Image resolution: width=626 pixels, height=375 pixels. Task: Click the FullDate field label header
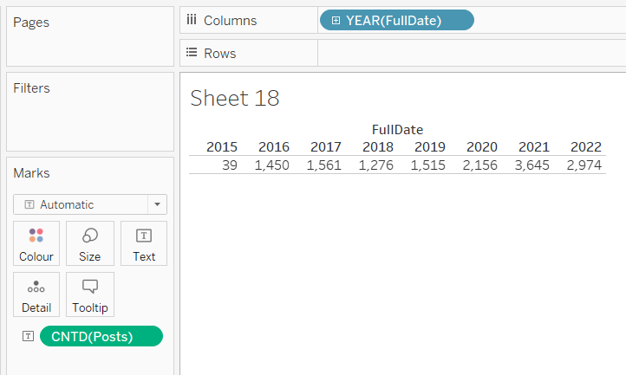pyautogui.click(x=397, y=130)
